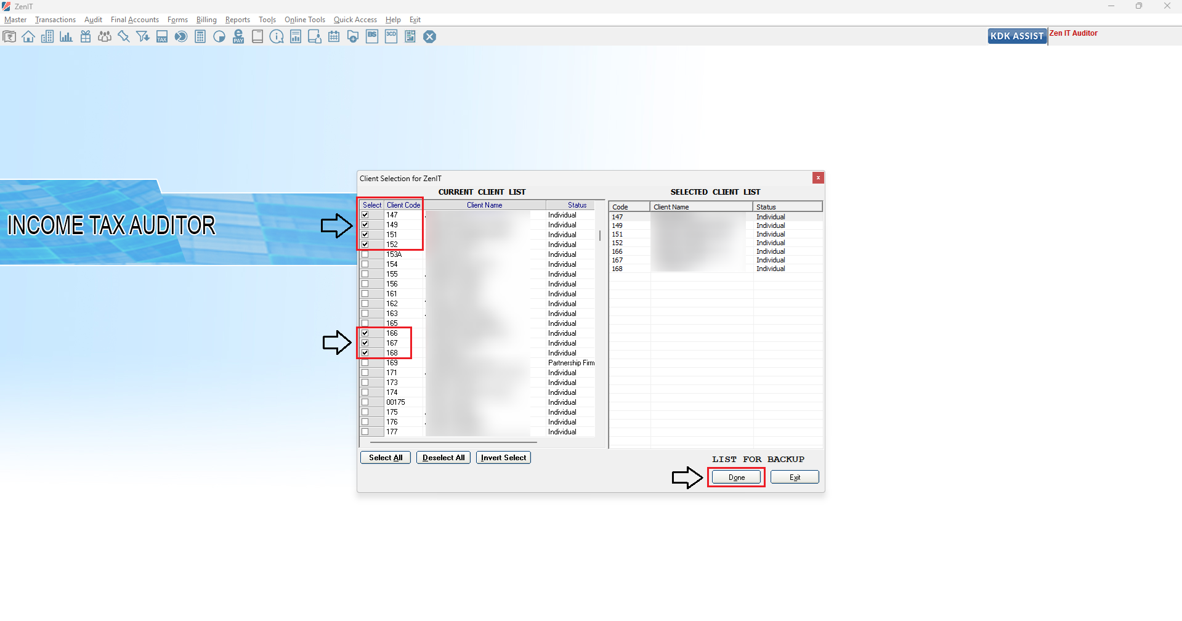Uncheck the checkbox for client 147

[x=365, y=215]
